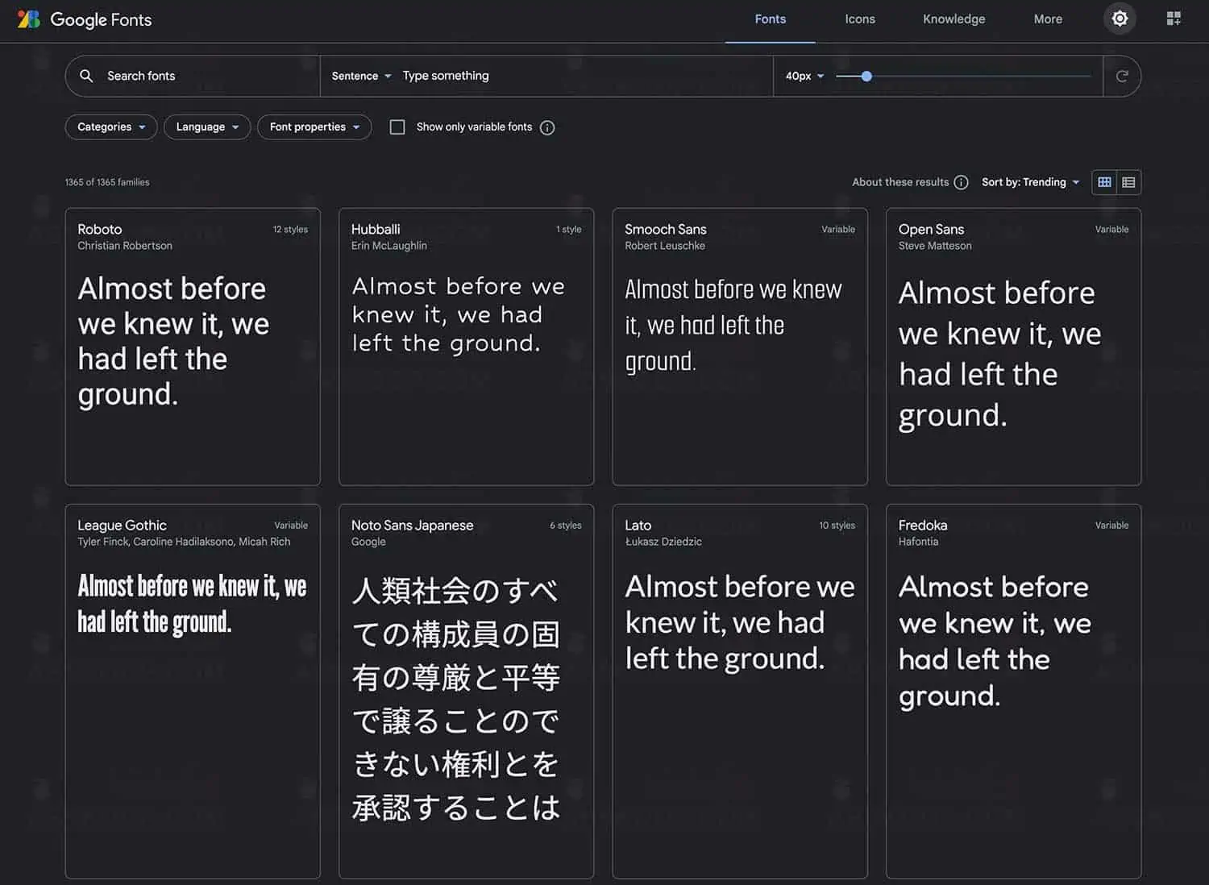Click the Google Fonts logo

pyautogui.click(x=84, y=19)
